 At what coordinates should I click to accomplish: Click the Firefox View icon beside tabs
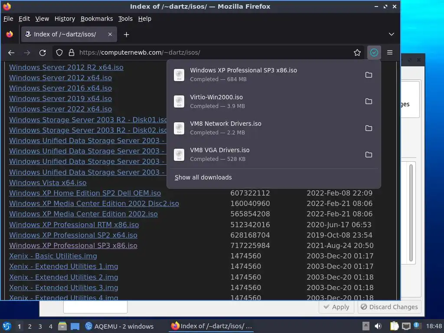point(10,34)
